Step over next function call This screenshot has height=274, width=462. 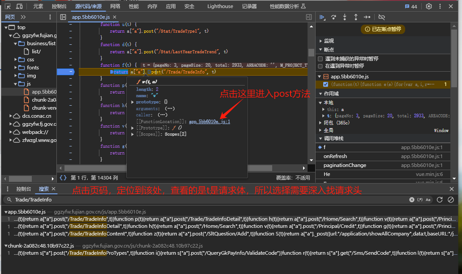pos(334,17)
